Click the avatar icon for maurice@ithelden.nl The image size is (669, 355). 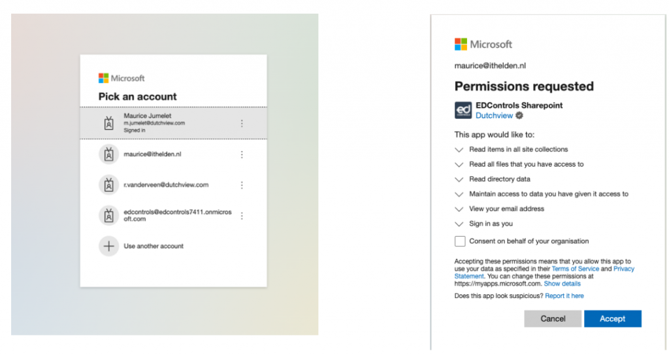click(x=108, y=154)
